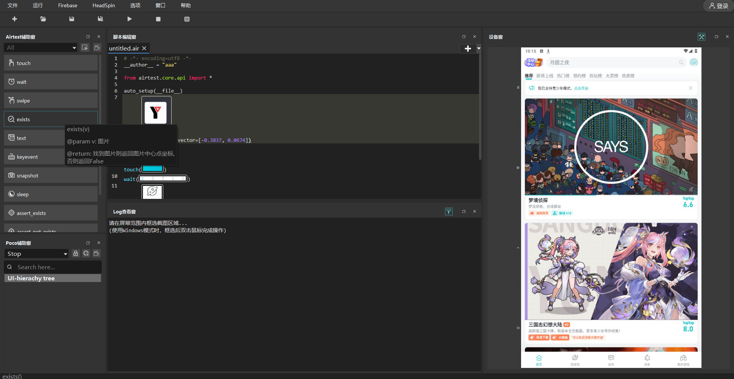The image size is (734, 379).
Task: Click the device tools icon in the 设备窗 header
Action: tap(702, 37)
